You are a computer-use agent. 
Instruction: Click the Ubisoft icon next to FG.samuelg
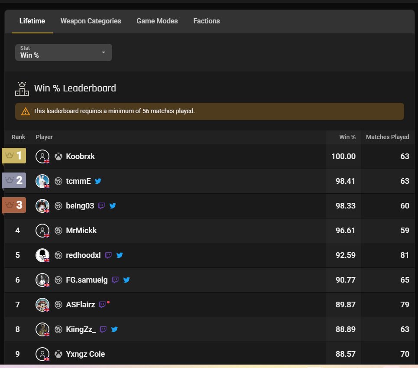click(58, 280)
